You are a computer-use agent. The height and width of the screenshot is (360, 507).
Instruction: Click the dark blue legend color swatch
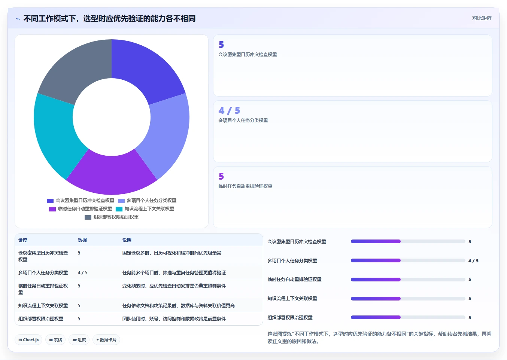[x=50, y=201]
